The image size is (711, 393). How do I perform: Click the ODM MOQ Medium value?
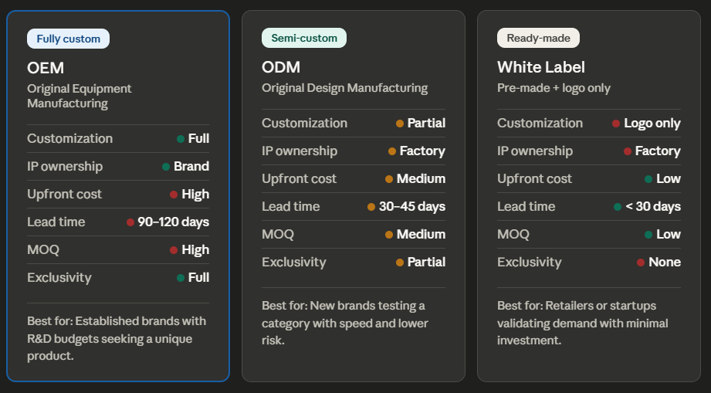tap(421, 235)
